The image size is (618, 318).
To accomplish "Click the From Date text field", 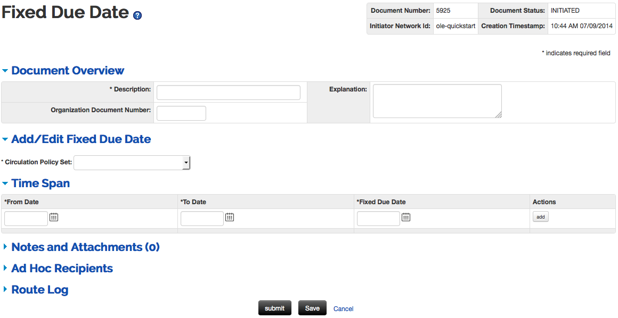I will [26, 219].
